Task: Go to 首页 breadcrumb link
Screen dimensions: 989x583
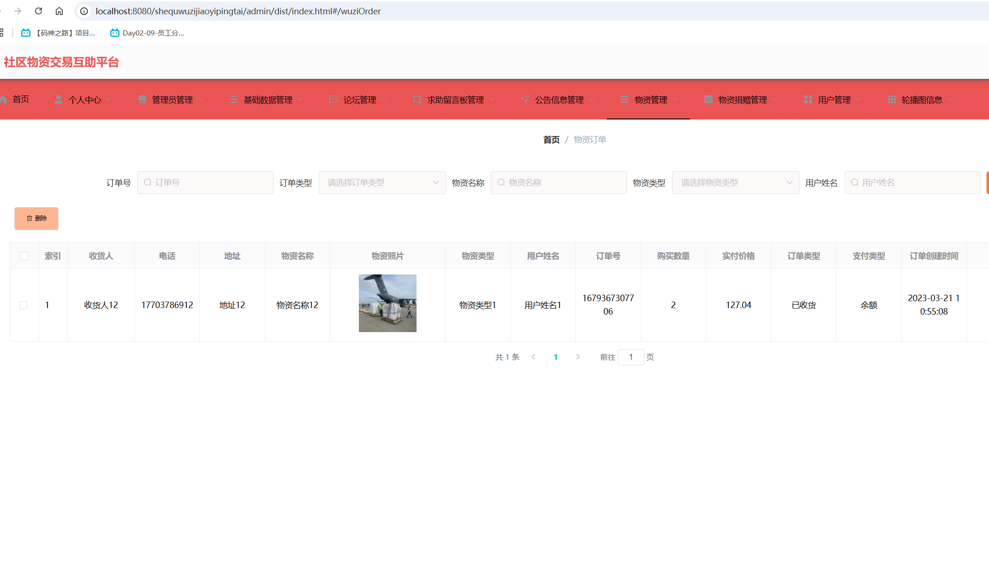Action: [551, 140]
